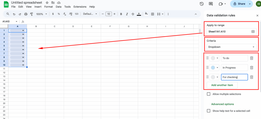The image size is (261, 119).
Task: Toggle bold formatting
Action: coord(121,14)
